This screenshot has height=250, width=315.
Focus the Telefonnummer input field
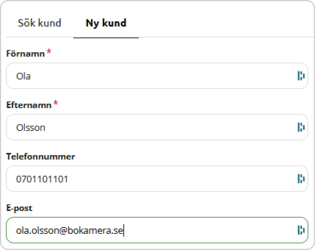coord(157,179)
